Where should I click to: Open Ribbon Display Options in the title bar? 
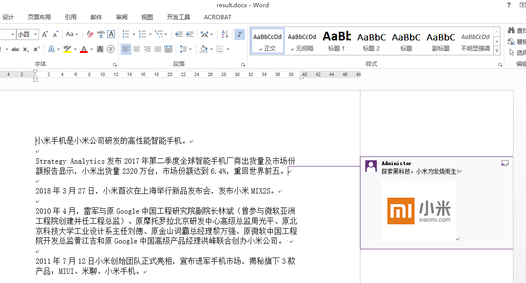pyautogui.click(x=522, y=5)
